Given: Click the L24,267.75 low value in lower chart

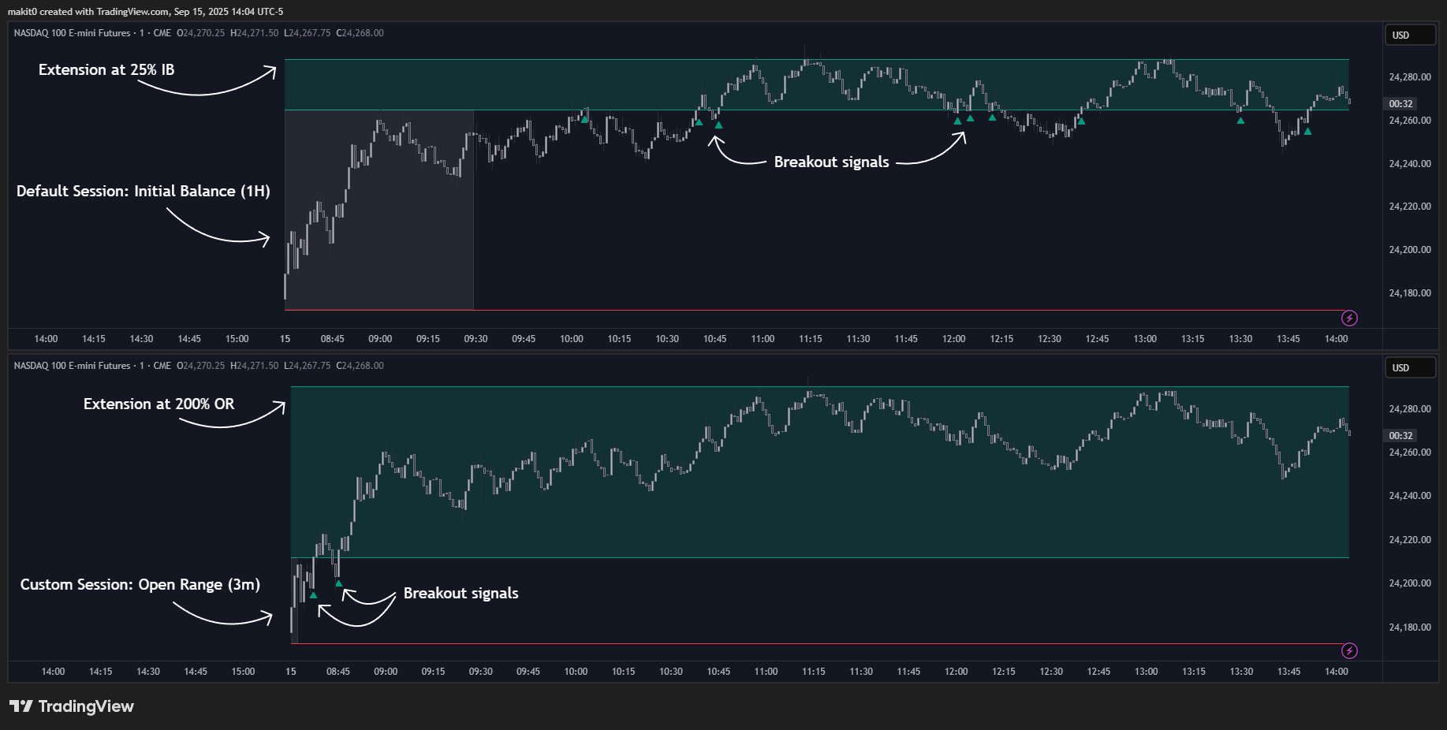Looking at the screenshot, I should (x=307, y=366).
